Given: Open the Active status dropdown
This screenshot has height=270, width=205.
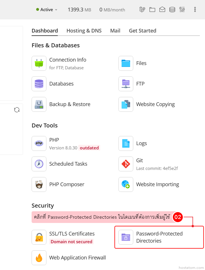Looking at the screenshot, I should 47,10.
